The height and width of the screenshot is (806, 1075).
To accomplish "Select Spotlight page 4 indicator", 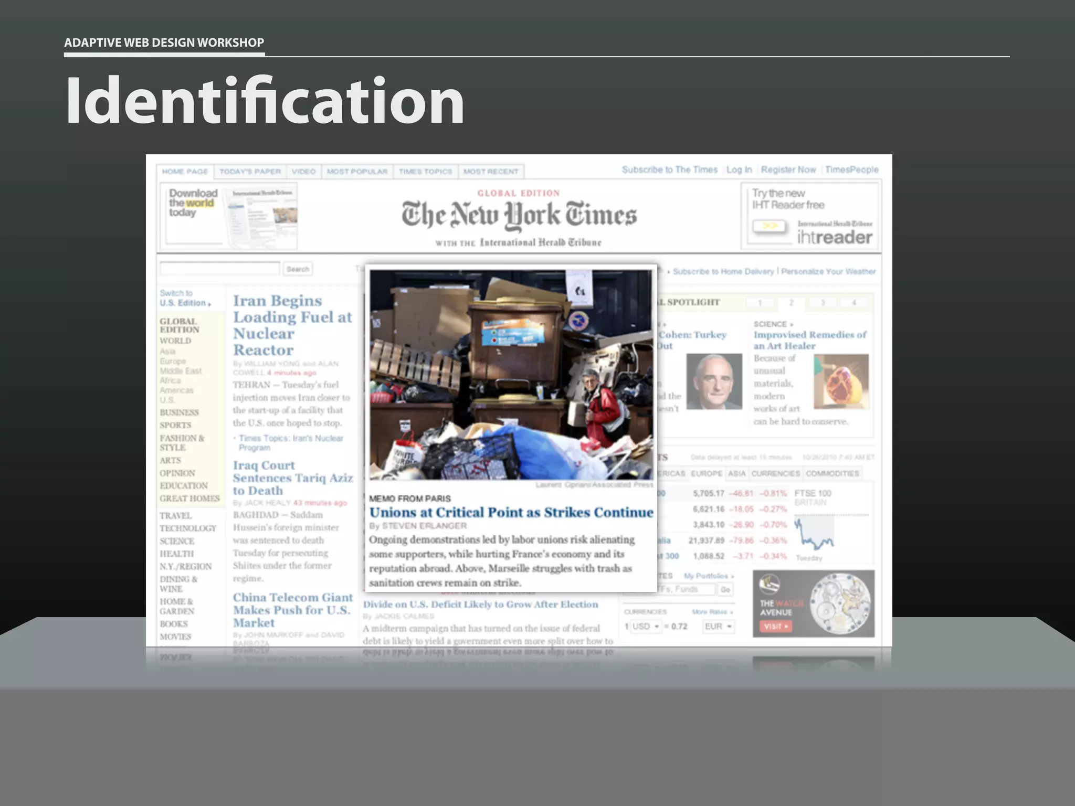I will (854, 303).
